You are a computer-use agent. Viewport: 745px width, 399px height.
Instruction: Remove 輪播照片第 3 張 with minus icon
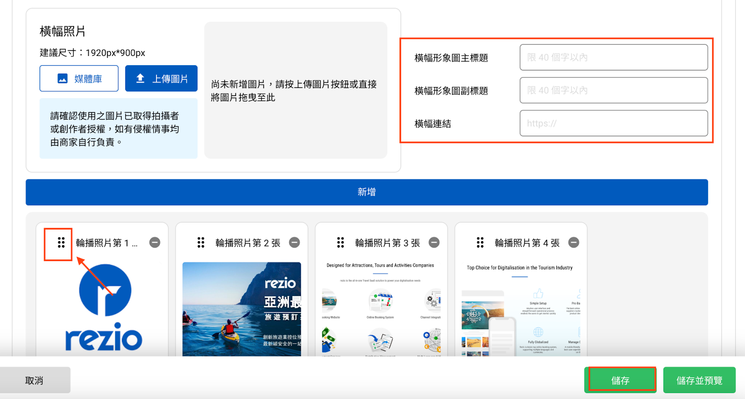434,243
